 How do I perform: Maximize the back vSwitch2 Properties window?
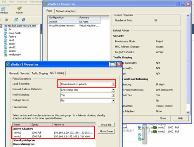[x=183, y=4]
